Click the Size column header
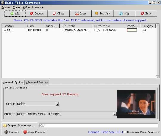This screenshot has width=161, height=136. pos(52,26)
